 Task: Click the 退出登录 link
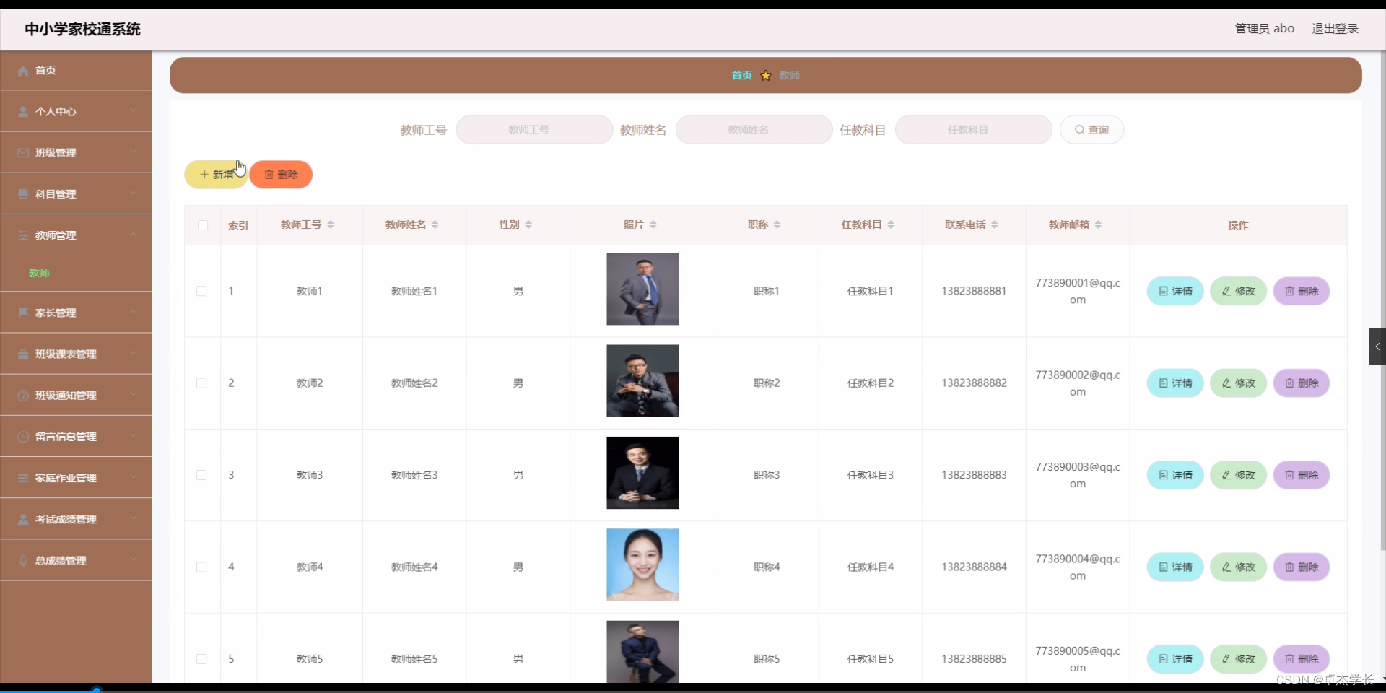tap(1334, 29)
